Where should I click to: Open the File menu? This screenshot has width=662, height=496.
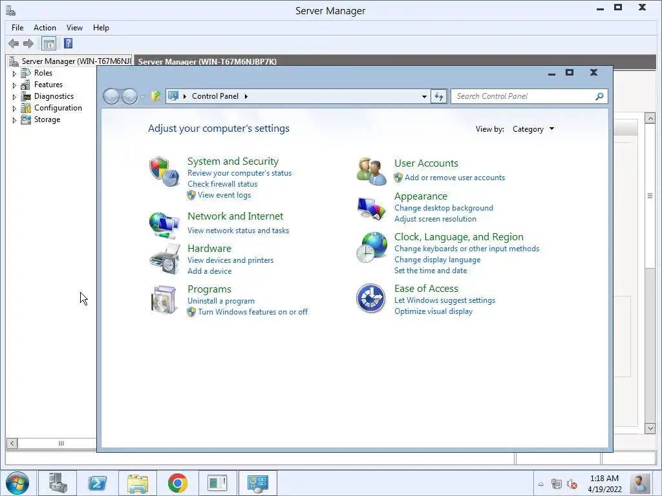point(17,27)
